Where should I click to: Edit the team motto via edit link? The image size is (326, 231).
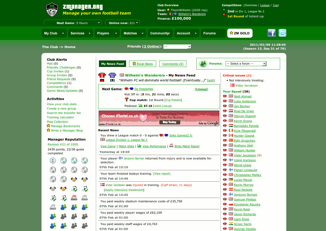[x=211, y=81]
